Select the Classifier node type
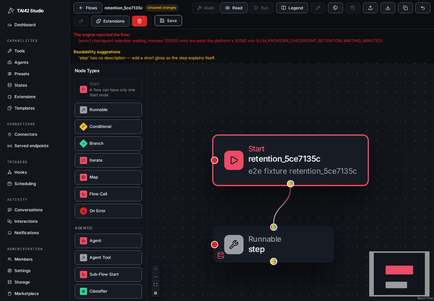 coord(108,291)
